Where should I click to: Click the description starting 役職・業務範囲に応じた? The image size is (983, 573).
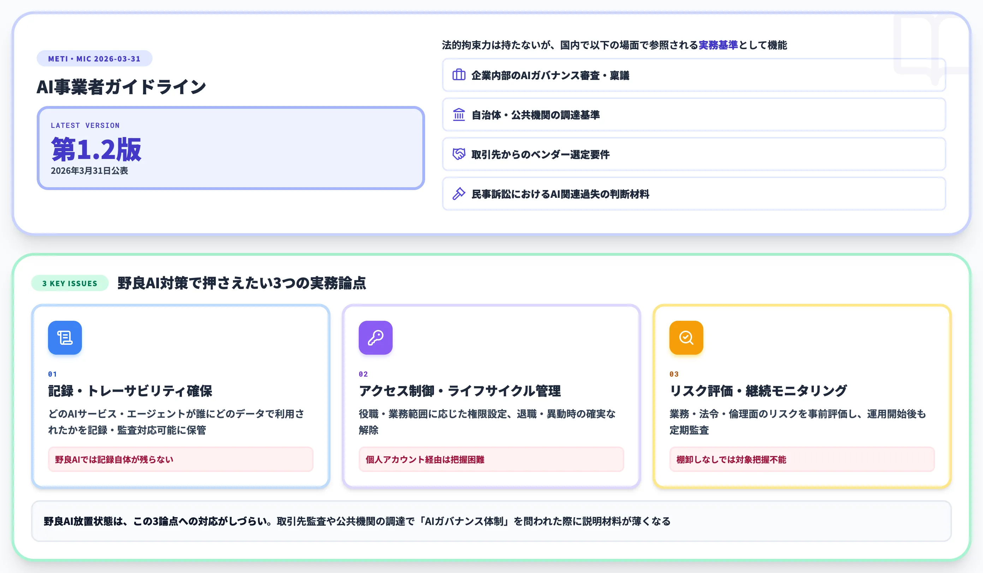tap(487, 421)
